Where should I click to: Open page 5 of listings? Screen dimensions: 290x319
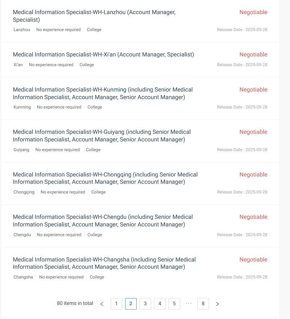[174, 304]
